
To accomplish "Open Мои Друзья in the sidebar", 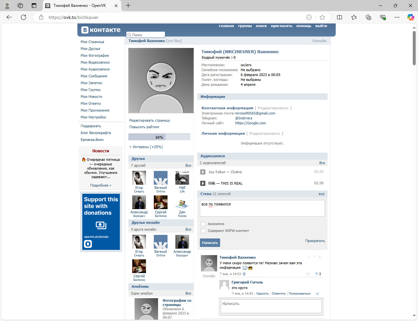I will click(90, 49).
